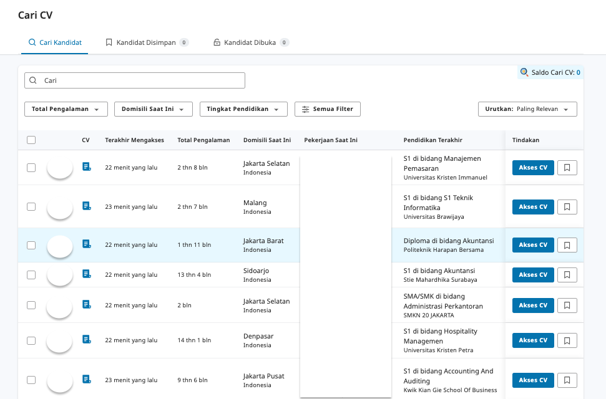Click the bookmark icon on Kandidat Disimpan tab
The width and height of the screenshot is (606, 399).
(x=109, y=42)
